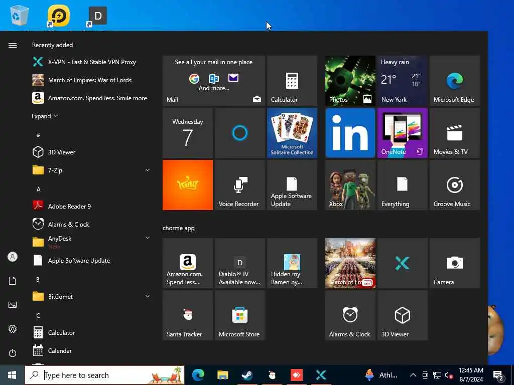Open March of Empires: War of Lords entry

click(91, 80)
